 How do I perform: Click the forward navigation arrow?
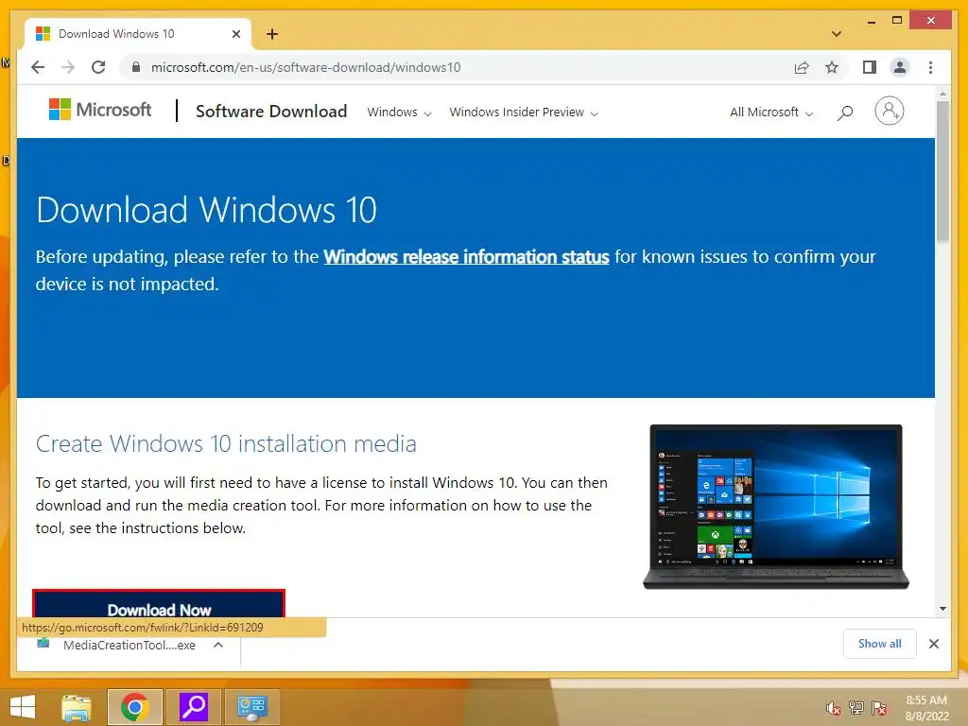click(x=68, y=67)
